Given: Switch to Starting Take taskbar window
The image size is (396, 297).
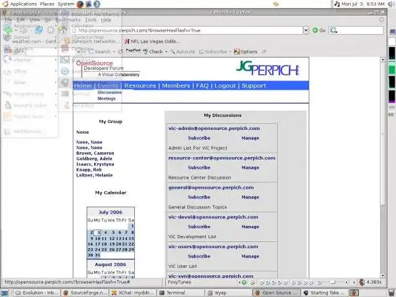Looking at the screenshot, I should pyautogui.click(x=324, y=293).
